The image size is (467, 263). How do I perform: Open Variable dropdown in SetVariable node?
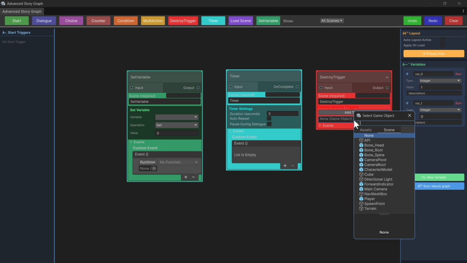click(x=177, y=117)
